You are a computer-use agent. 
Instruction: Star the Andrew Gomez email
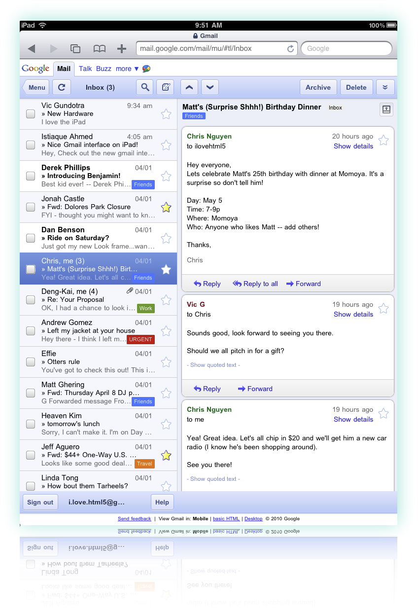point(166,331)
